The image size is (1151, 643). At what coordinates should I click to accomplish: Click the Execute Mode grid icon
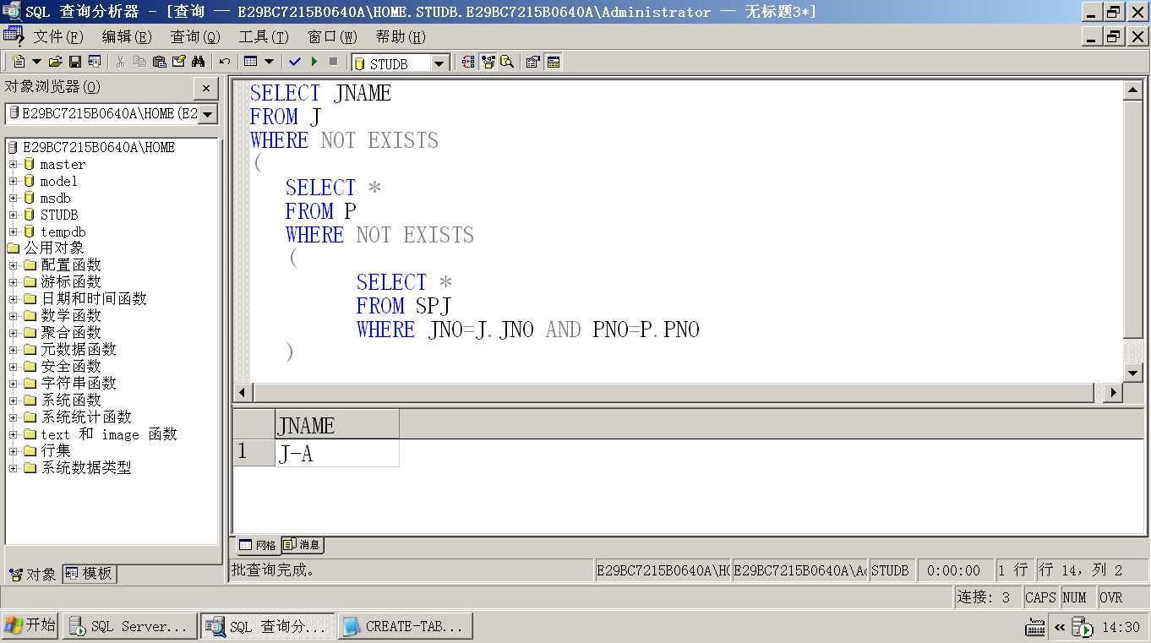tap(250, 62)
